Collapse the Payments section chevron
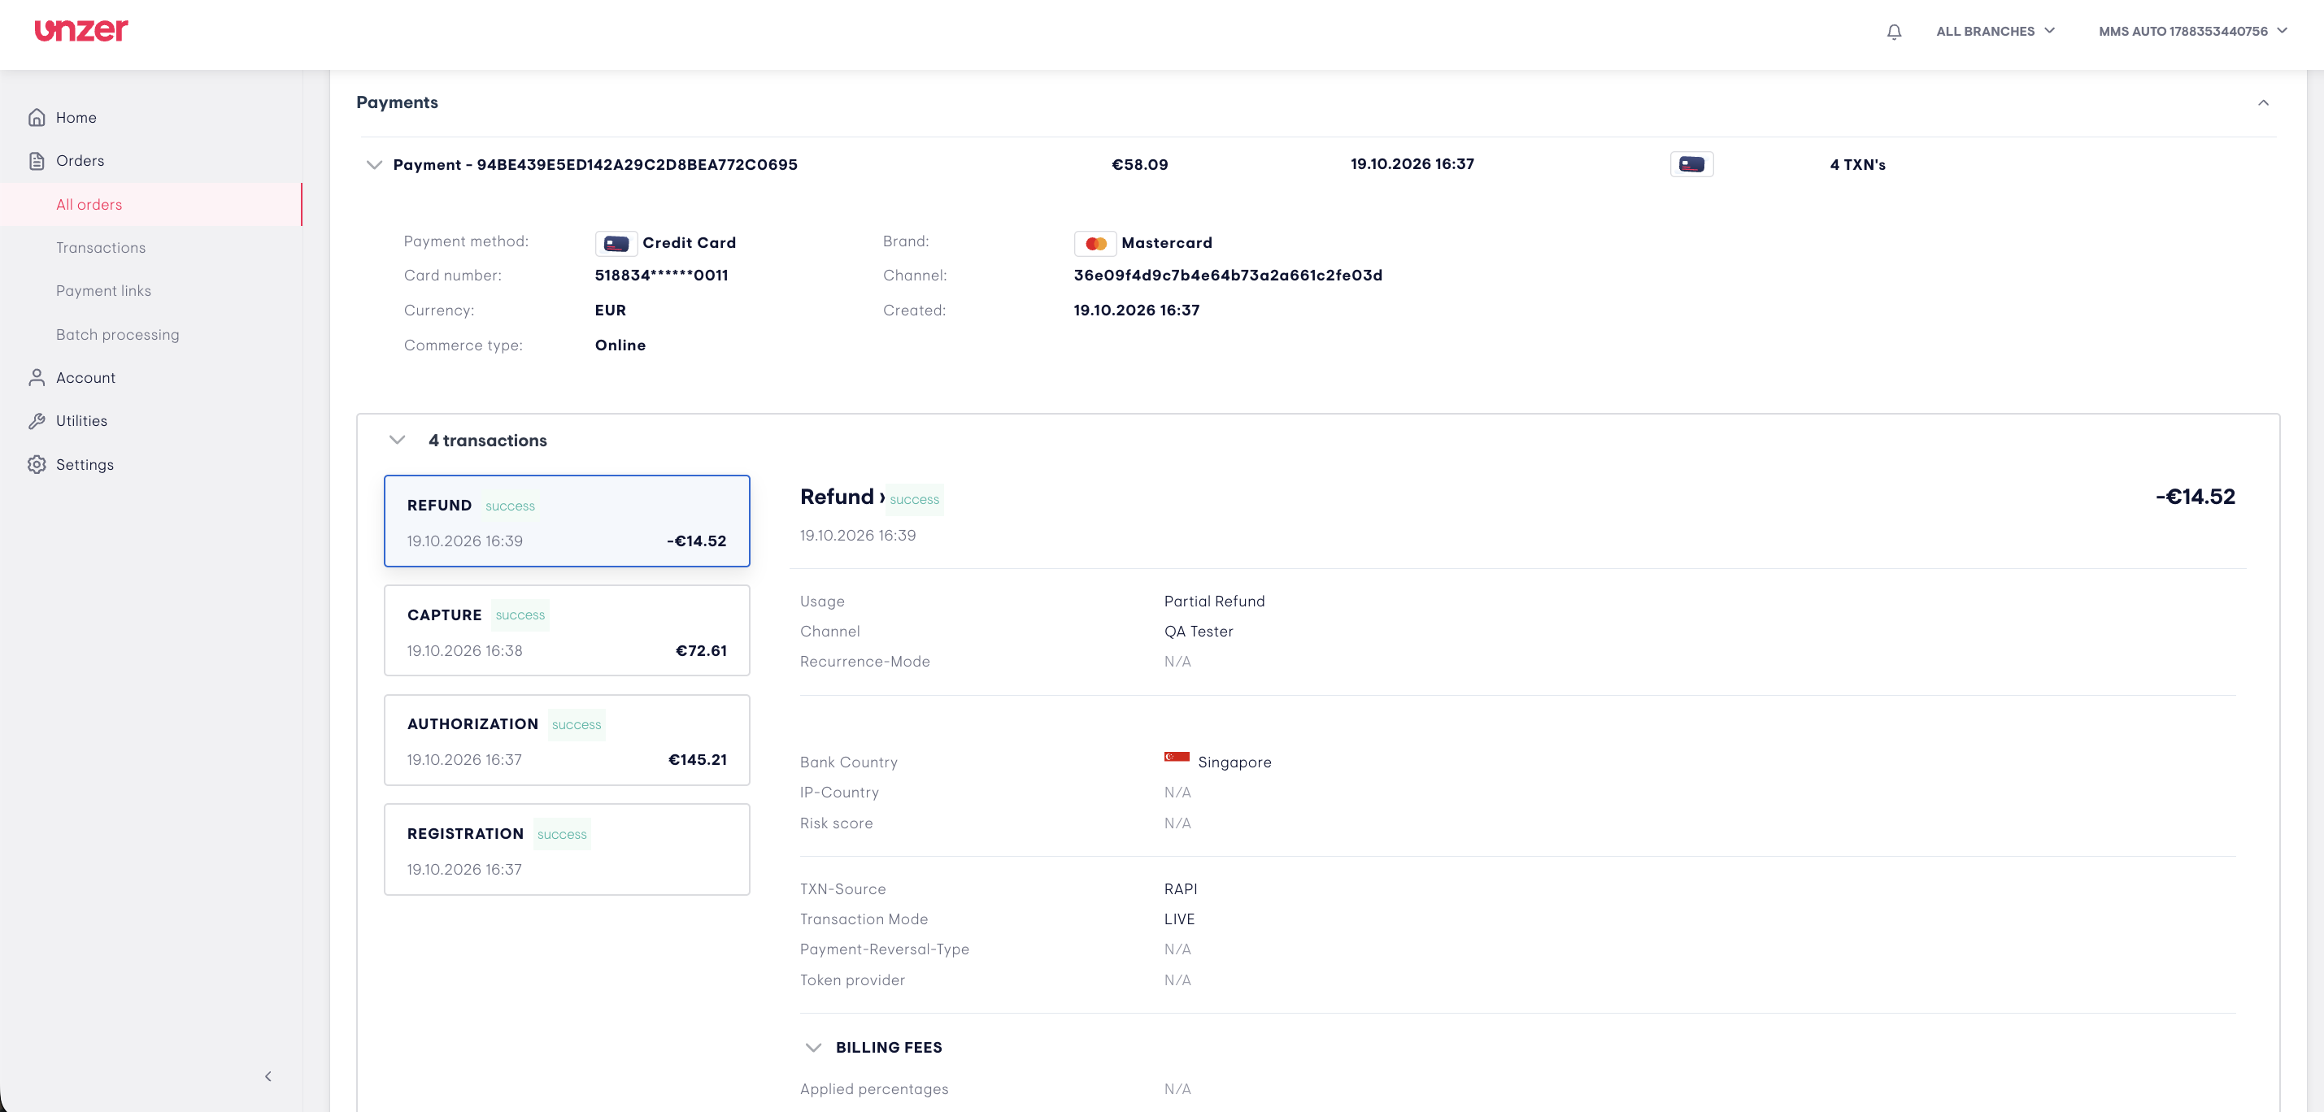This screenshot has width=2324, height=1112. click(2263, 102)
